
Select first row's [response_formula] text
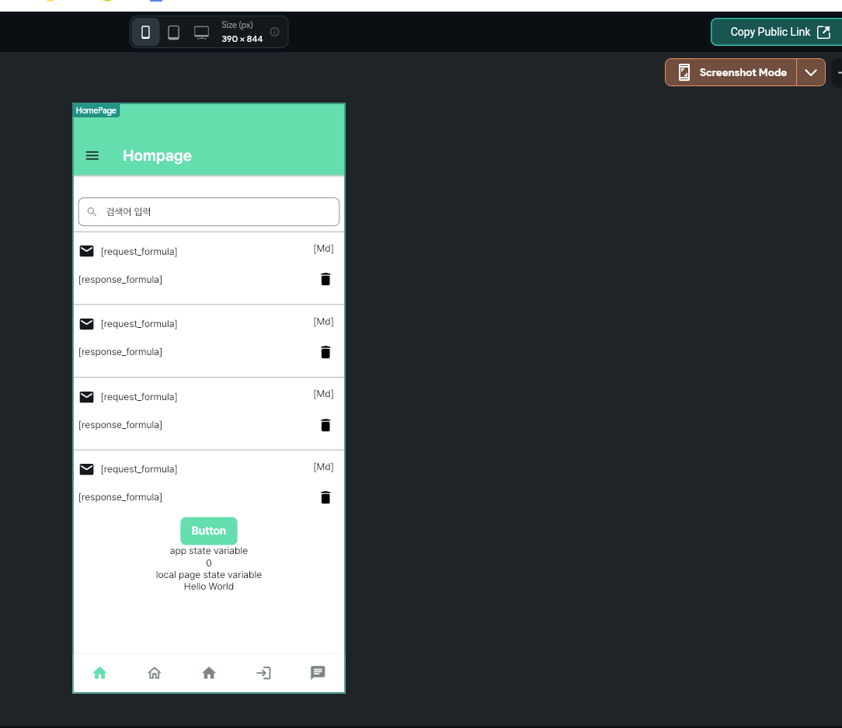120,280
